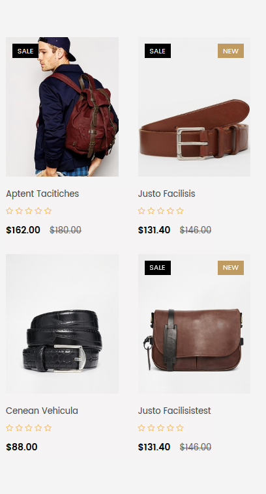Screen dimensions: 266x494
Task: Select the fifth star under Justo Facilisistest
Action: pyautogui.click(x=180, y=428)
